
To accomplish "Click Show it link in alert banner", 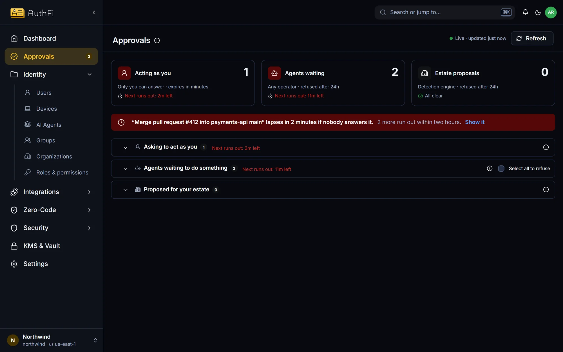I will click(475, 122).
